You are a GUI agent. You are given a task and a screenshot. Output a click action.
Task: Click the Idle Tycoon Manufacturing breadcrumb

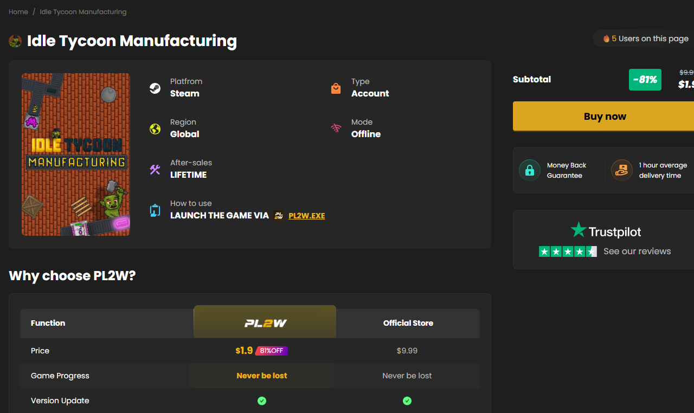[x=83, y=11]
